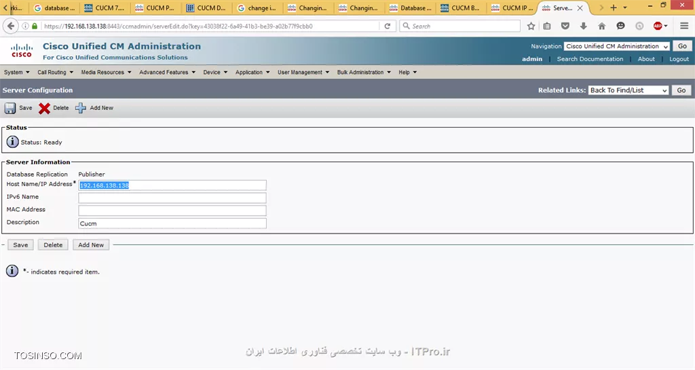
Task: Switch to the Database... tab
Action: pos(410,8)
